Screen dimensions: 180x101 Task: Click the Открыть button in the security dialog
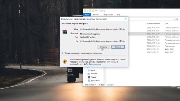click(x=103, y=47)
